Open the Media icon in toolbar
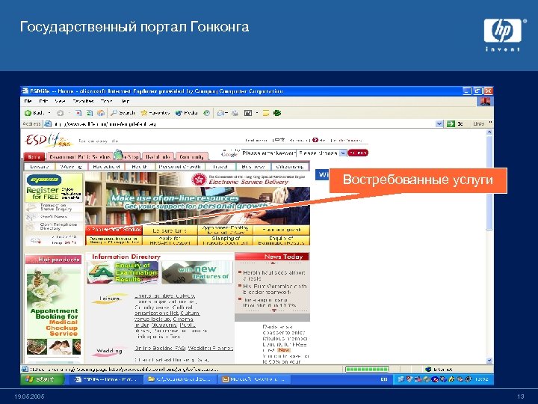 (x=179, y=113)
